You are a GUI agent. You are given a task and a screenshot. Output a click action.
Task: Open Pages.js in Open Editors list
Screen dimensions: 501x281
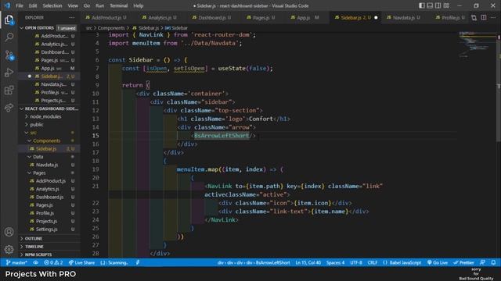click(49, 60)
